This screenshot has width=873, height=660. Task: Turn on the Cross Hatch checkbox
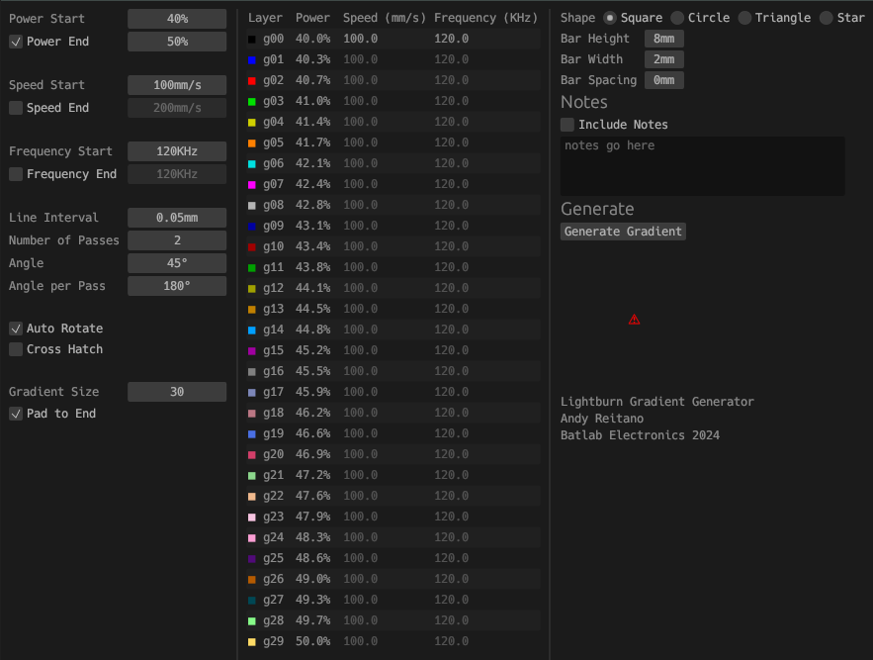point(16,349)
